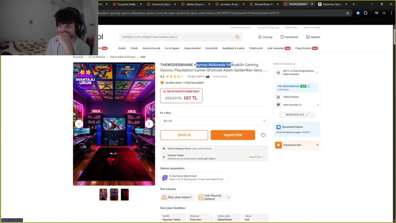Click the Halı & Kilim & Paspas breadcrumb

click(123, 57)
